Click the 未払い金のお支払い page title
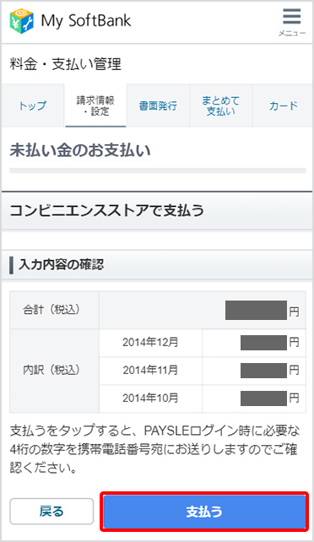The image size is (314, 542). tap(80, 150)
